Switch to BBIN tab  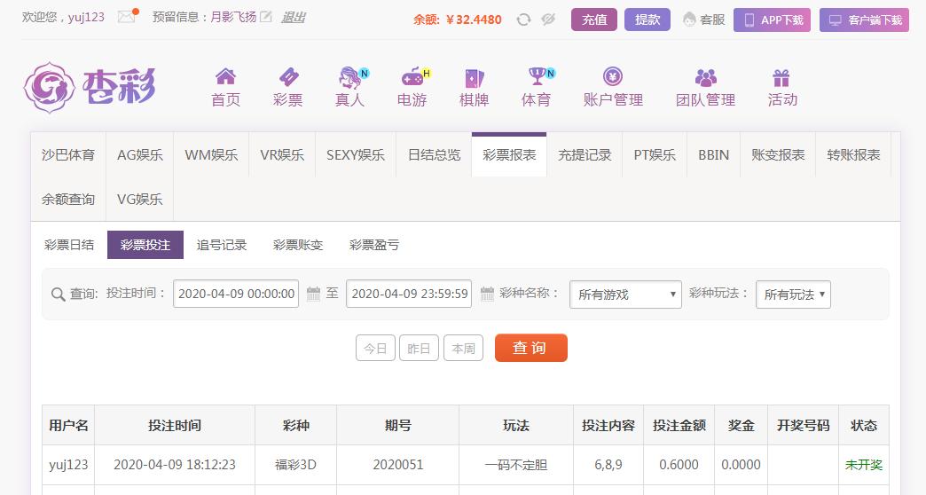tap(713, 154)
